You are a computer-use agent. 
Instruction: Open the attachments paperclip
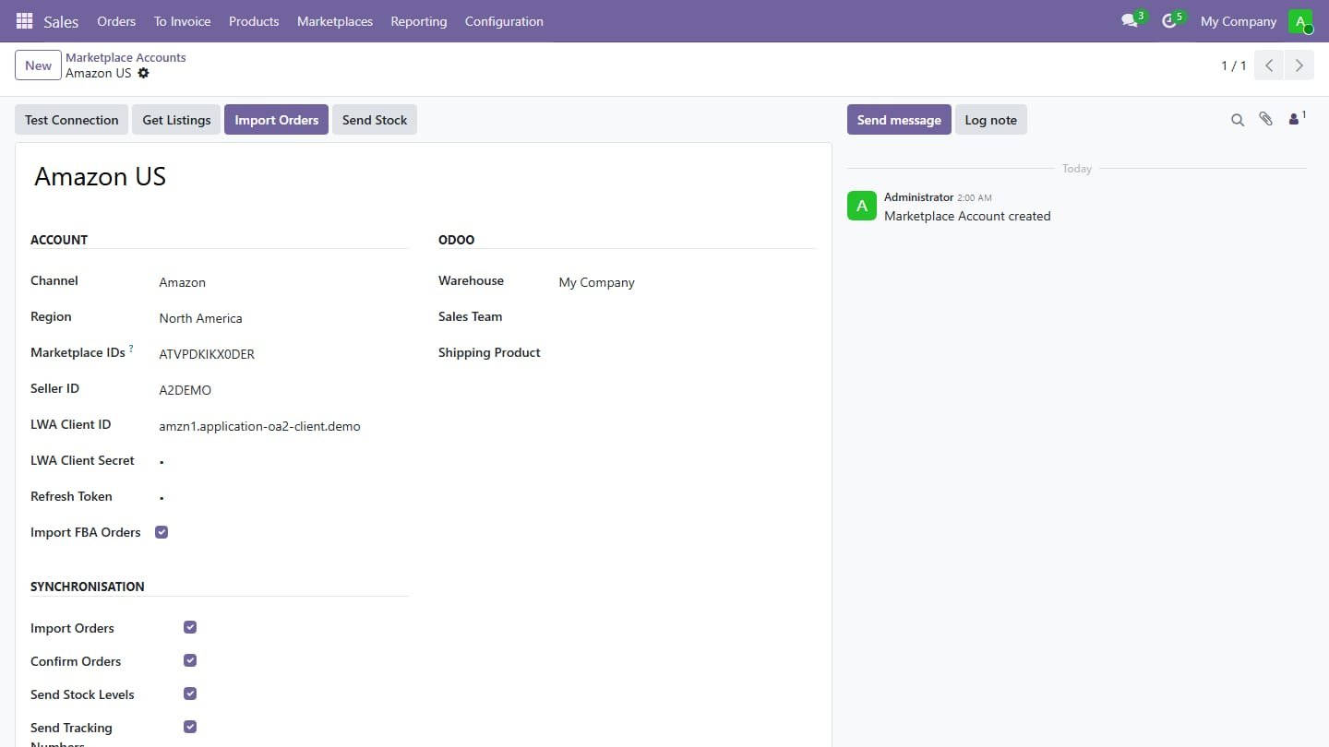coord(1266,119)
